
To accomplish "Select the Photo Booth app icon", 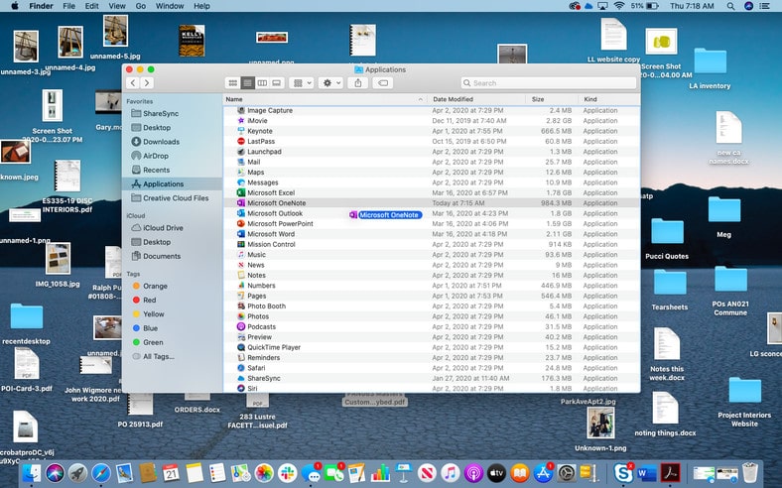I will click(241, 306).
